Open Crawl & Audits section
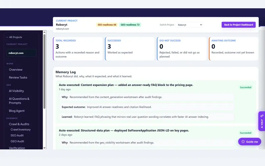The height and width of the screenshot is (166, 265). [x=19, y=124]
